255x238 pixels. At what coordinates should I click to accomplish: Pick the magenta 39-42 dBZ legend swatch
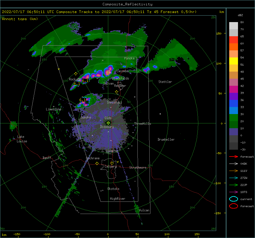tap(233, 89)
